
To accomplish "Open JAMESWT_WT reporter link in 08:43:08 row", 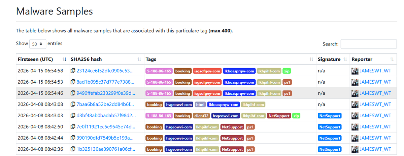I will pyautogui.click(x=375, y=104).
